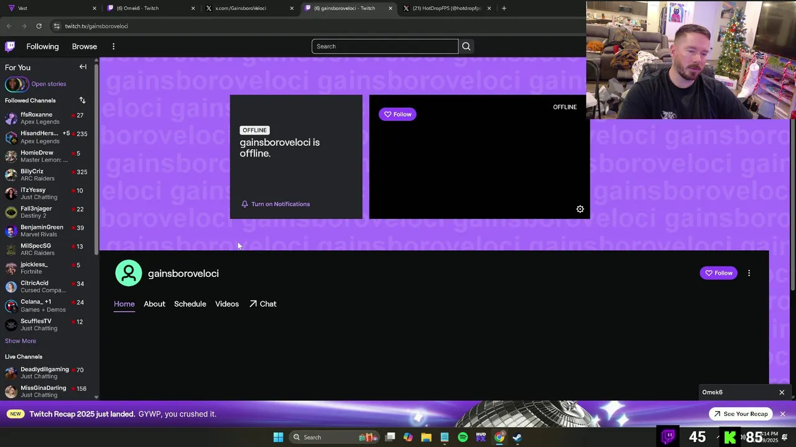Switch to Omek6 Twitch browser tab
The width and height of the screenshot is (796, 447).
point(149,8)
